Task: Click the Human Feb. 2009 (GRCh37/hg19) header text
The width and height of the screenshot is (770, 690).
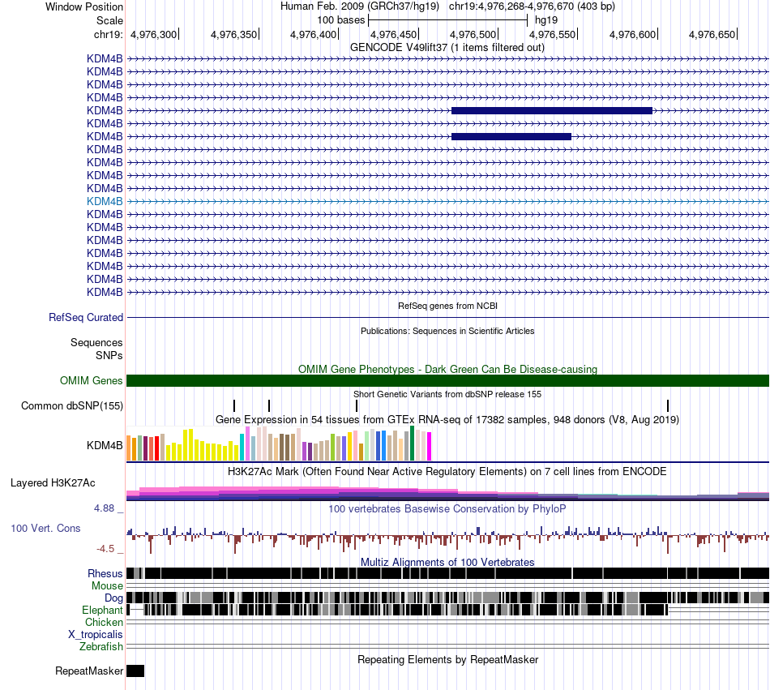Action: [x=359, y=6]
